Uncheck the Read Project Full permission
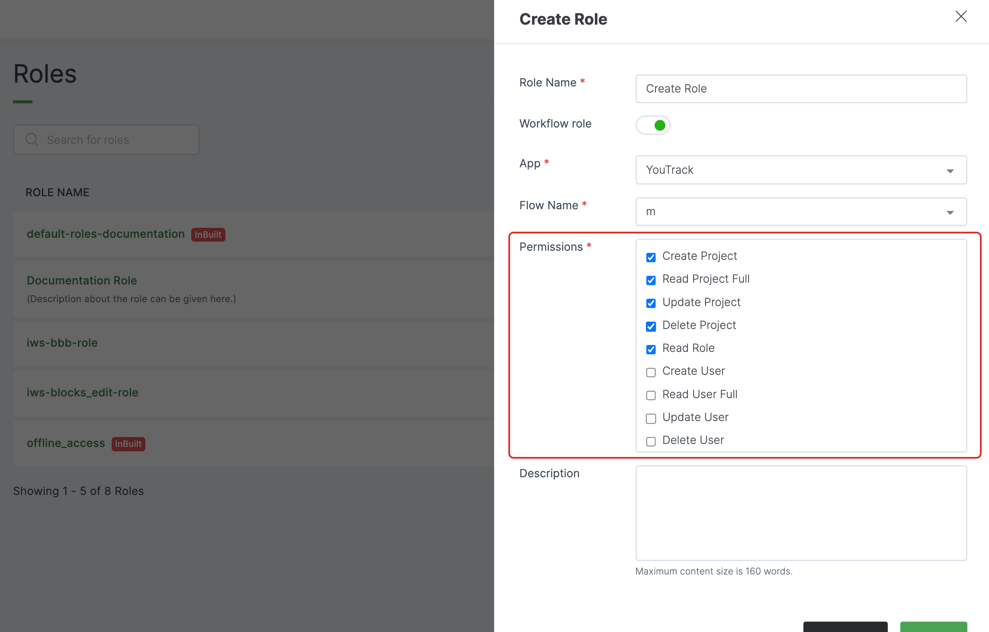The width and height of the screenshot is (989, 632). pos(651,280)
